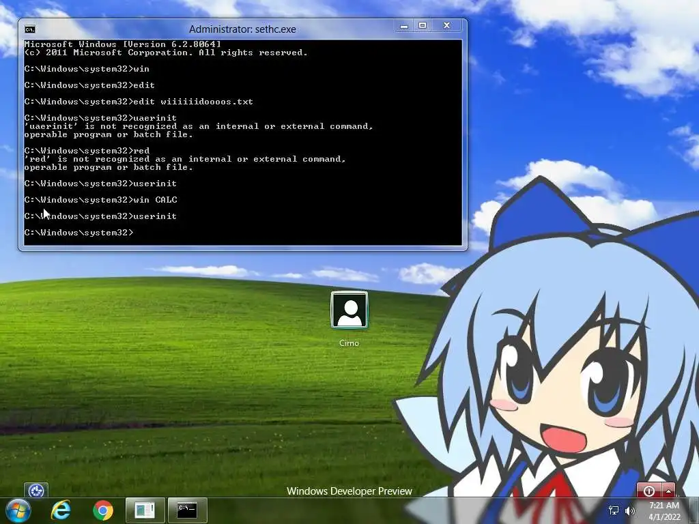Click the clock showing 7:21 AM
699x524 pixels.
tap(664, 506)
